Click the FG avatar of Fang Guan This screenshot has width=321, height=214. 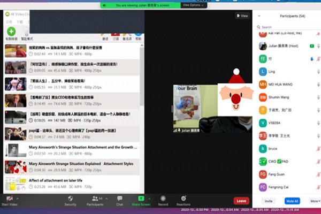click(263, 174)
